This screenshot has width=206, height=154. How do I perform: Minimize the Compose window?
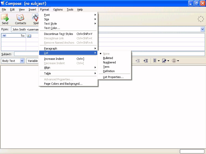(191, 3)
